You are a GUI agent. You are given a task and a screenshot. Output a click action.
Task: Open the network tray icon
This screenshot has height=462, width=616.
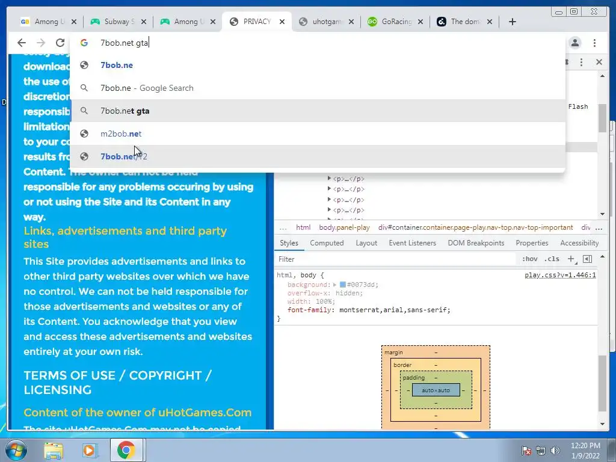(x=541, y=451)
